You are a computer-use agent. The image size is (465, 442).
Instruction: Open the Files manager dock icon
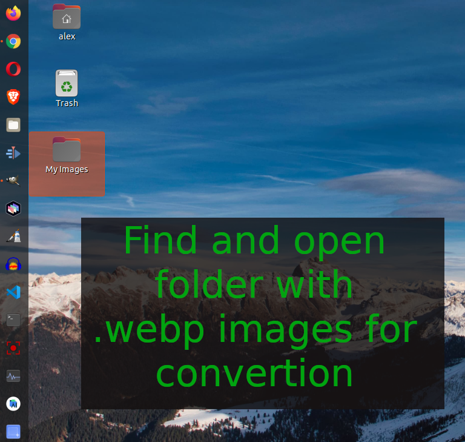pyautogui.click(x=13, y=125)
